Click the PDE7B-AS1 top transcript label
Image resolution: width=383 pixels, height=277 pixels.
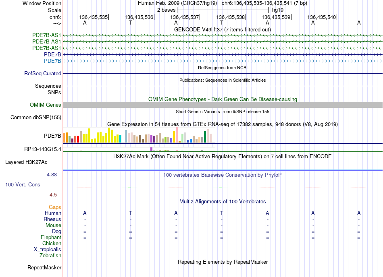[x=46, y=35]
